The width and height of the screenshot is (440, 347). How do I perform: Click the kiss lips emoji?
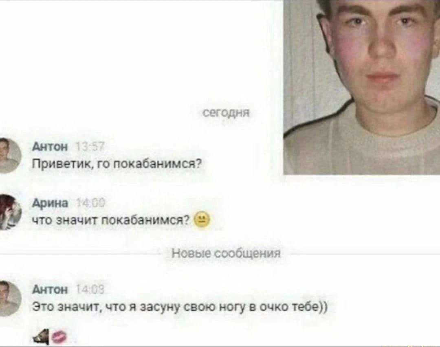coord(59,337)
